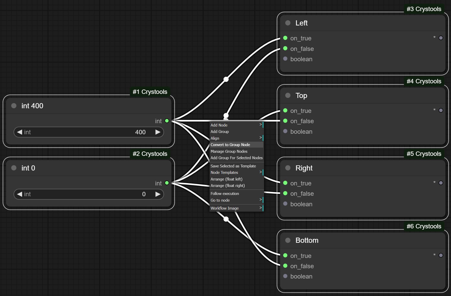Open the Align submenu
The height and width of the screenshot is (296, 451).
point(237,138)
